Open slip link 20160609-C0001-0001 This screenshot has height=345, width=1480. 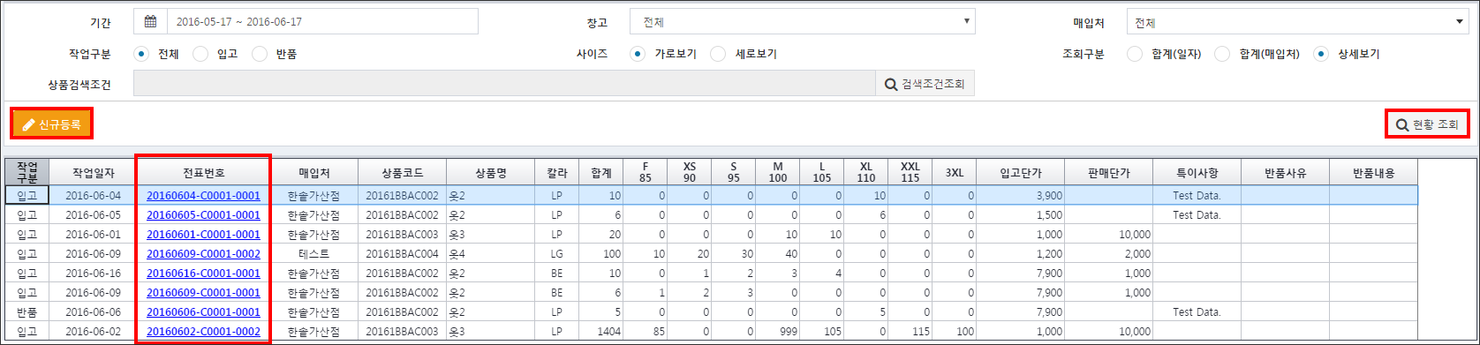[203, 292]
